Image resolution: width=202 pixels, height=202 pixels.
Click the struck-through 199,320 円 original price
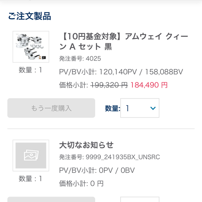point(109,85)
